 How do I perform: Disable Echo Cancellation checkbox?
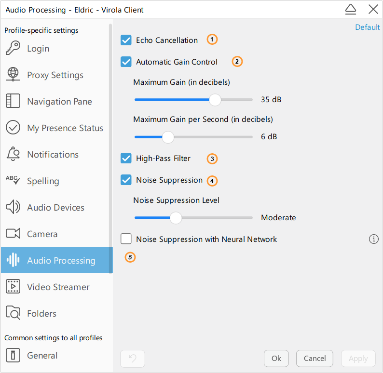[126, 40]
